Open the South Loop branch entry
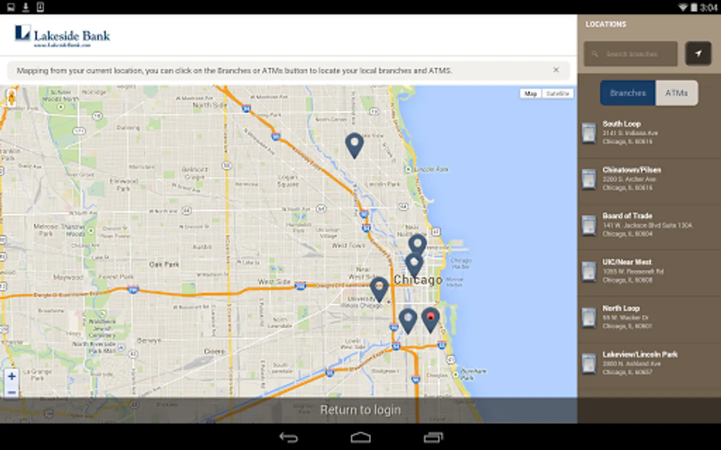This screenshot has height=450, width=721. tap(649, 132)
